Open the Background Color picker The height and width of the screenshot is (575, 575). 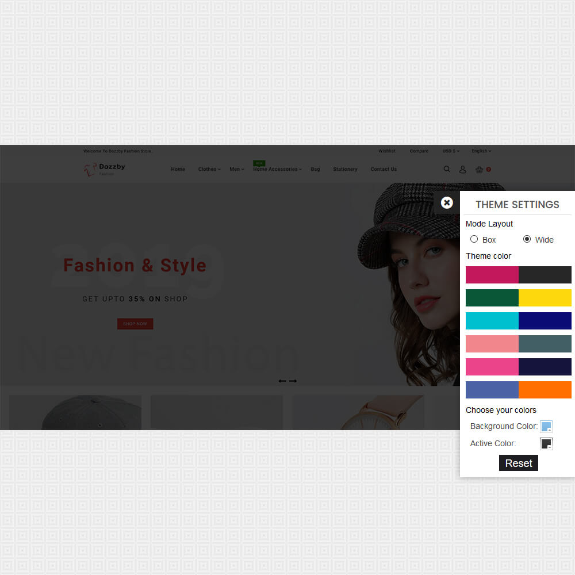click(x=546, y=426)
